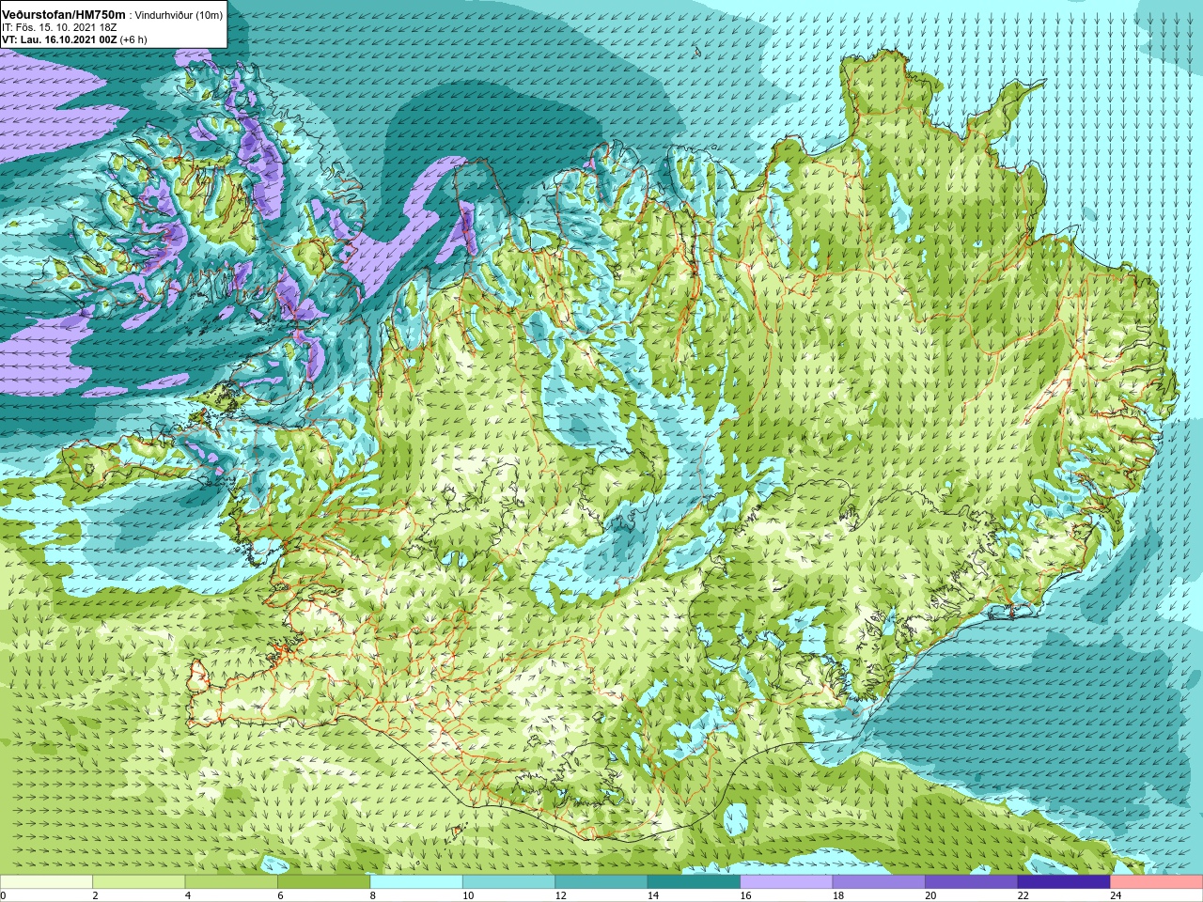The image size is (1203, 902).
Task: Select the 4–6 green legend color segment
Action: pyautogui.click(x=231, y=881)
